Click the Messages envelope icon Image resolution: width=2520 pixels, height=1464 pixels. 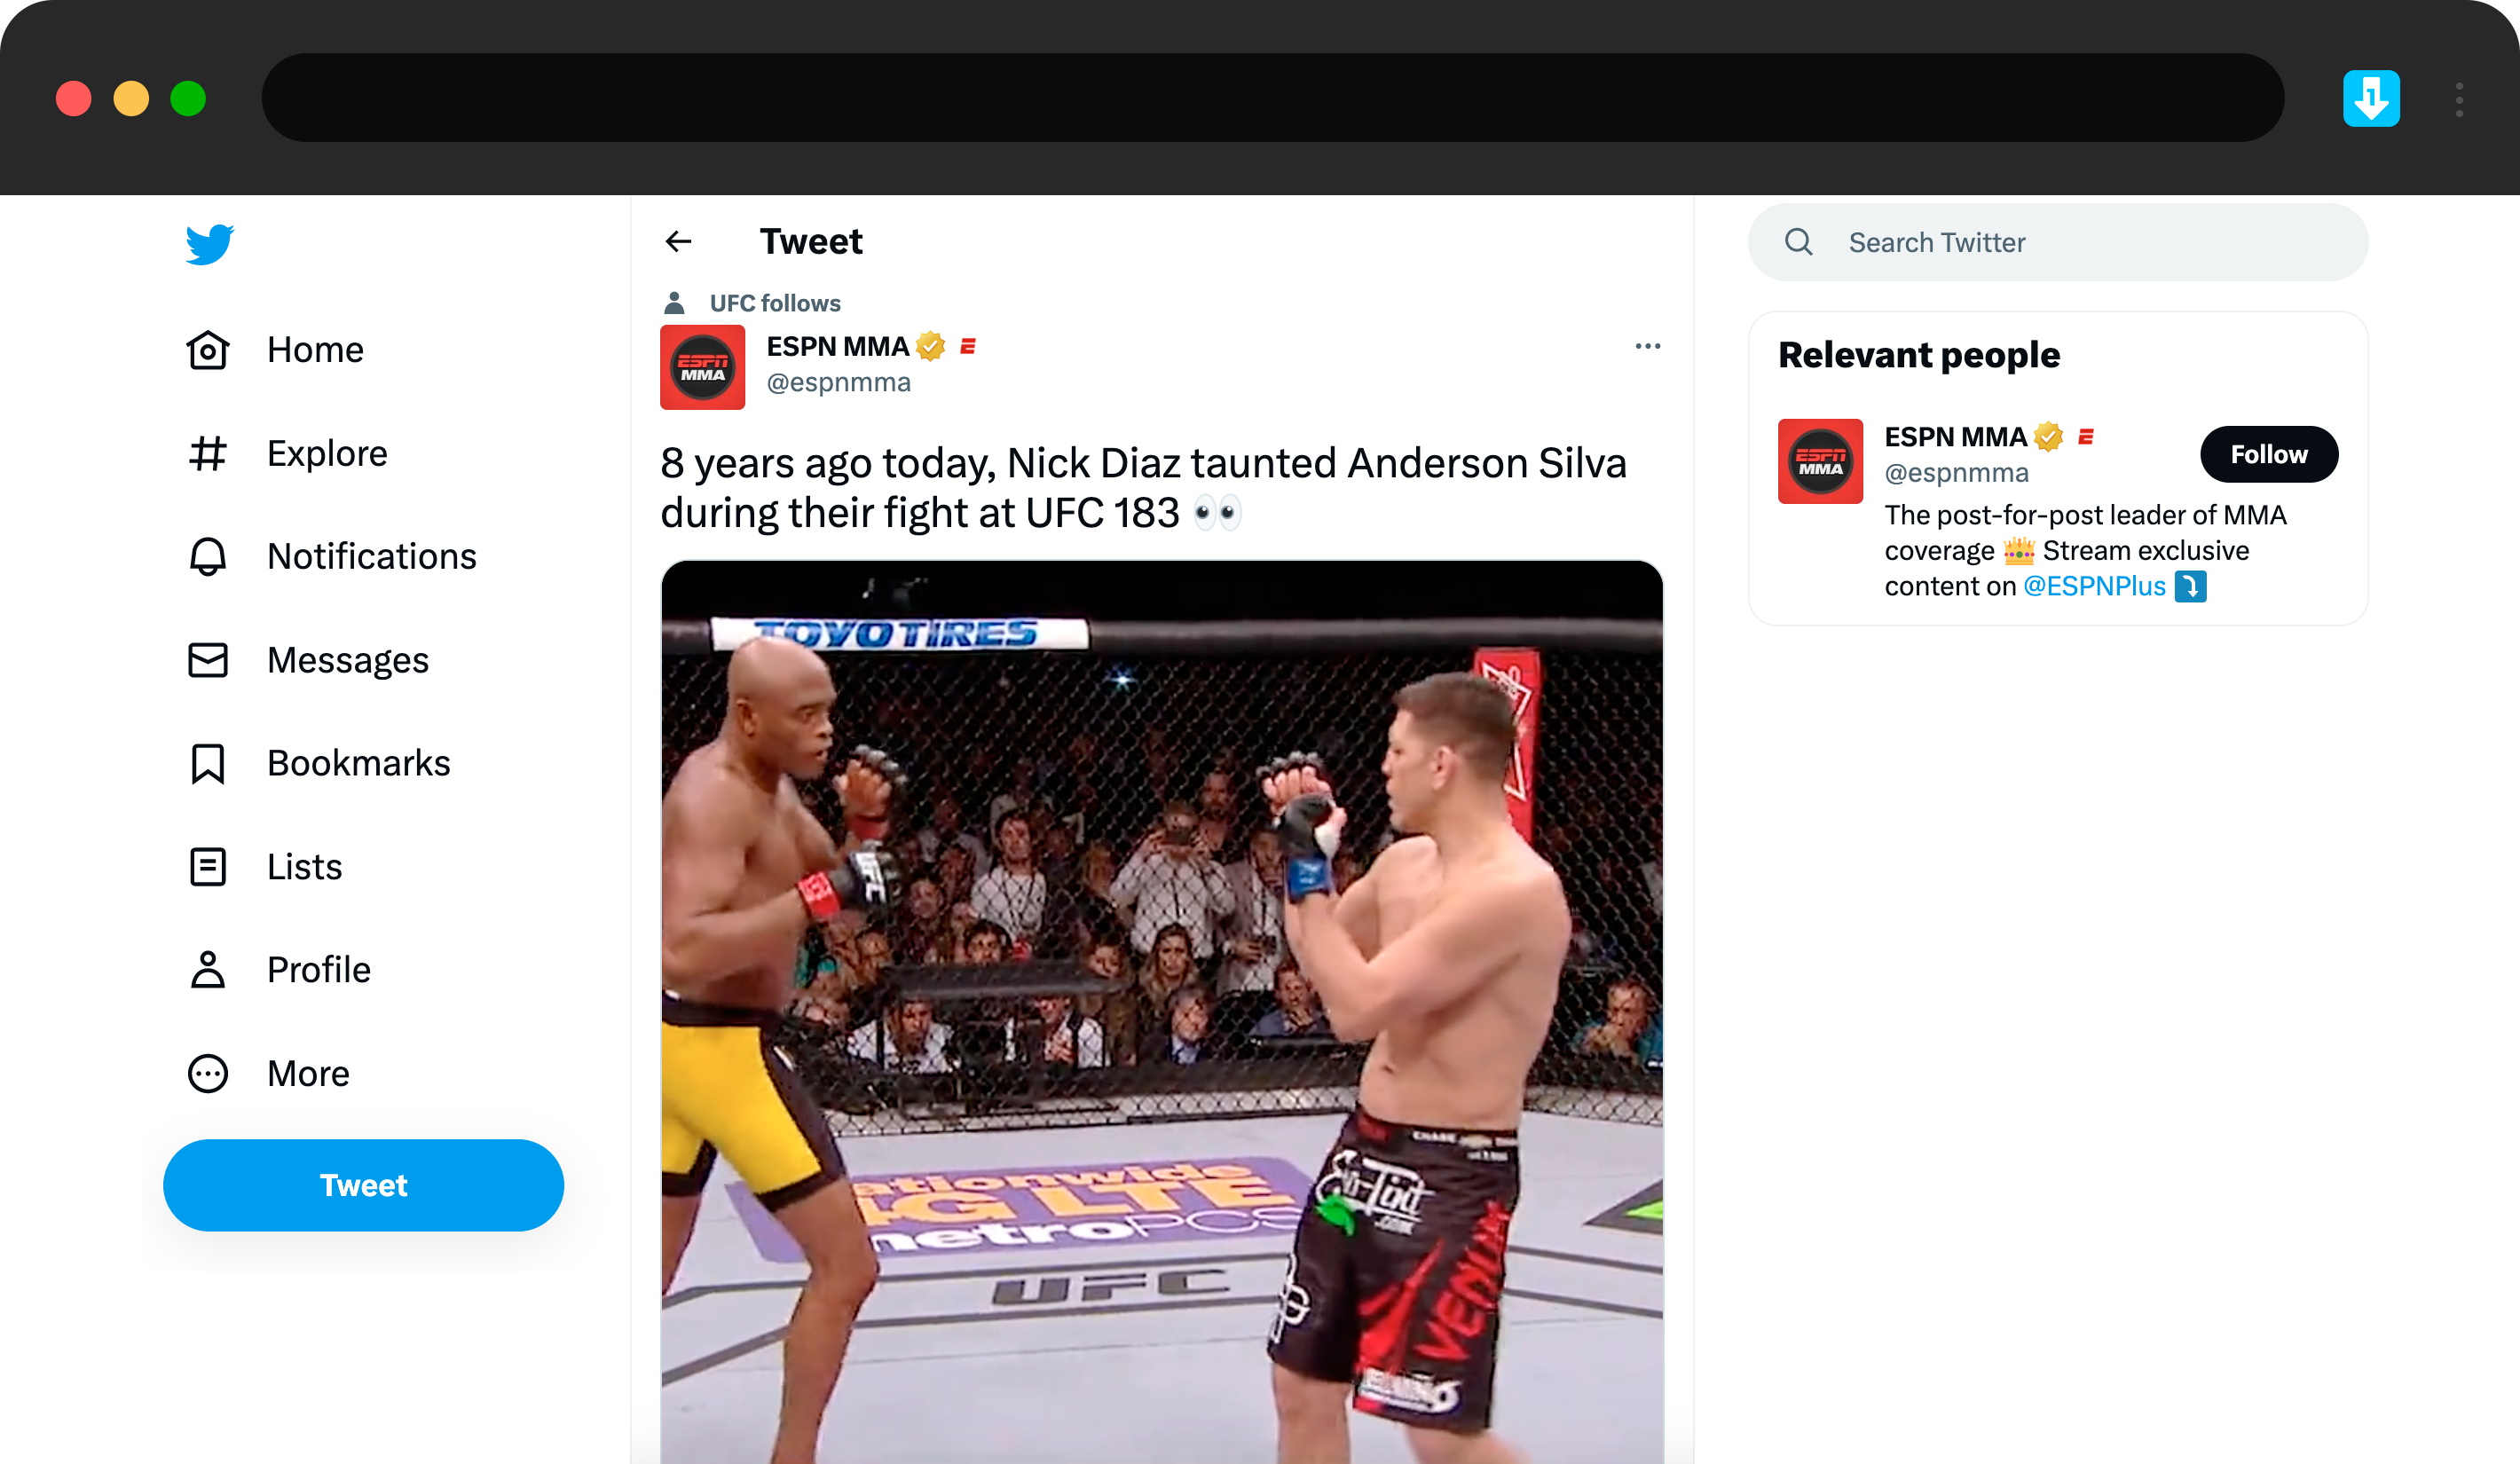click(x=208, y=658)
